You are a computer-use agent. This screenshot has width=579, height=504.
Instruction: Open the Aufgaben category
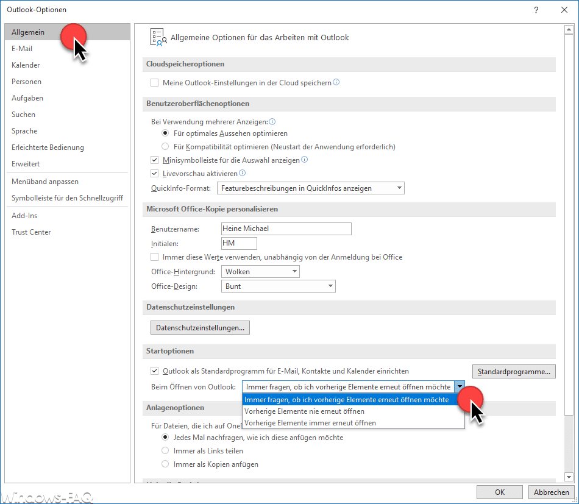pyautogui.click(x=68, y=98)
